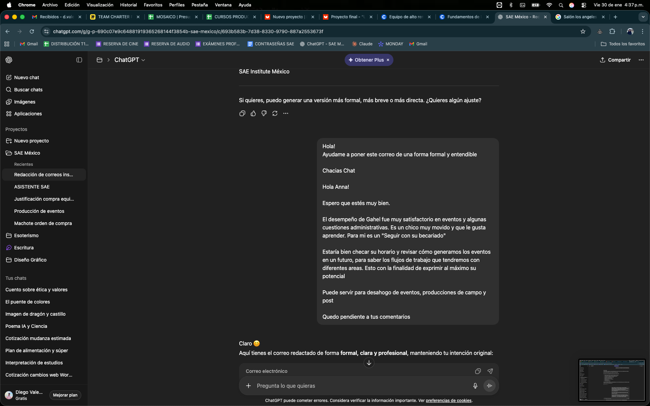This screenshot has width=650, height=406.
Task: Copy the Correo electrónico draft block
Action: 478,371
